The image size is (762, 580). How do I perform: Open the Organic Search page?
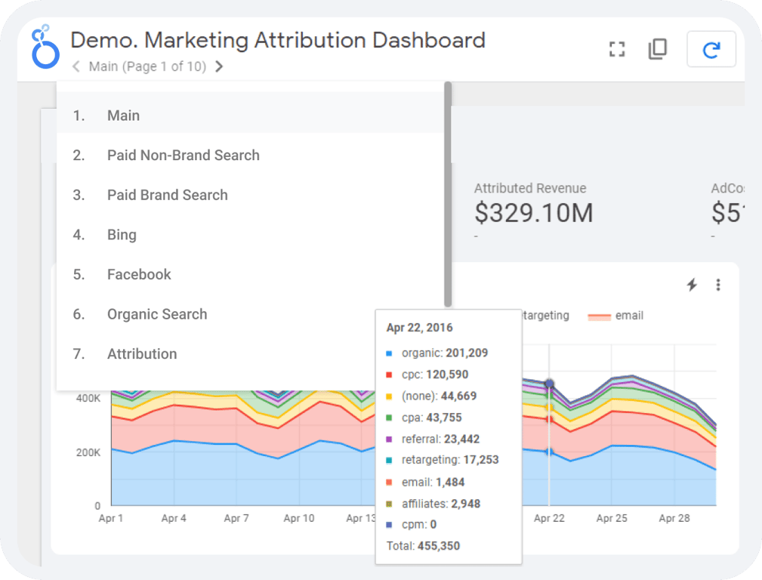(x=251, y=314)
